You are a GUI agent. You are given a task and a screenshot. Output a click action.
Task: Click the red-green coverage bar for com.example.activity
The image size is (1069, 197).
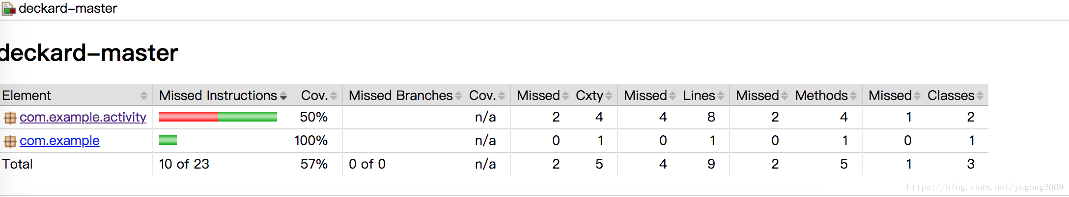tap(218, 117)
